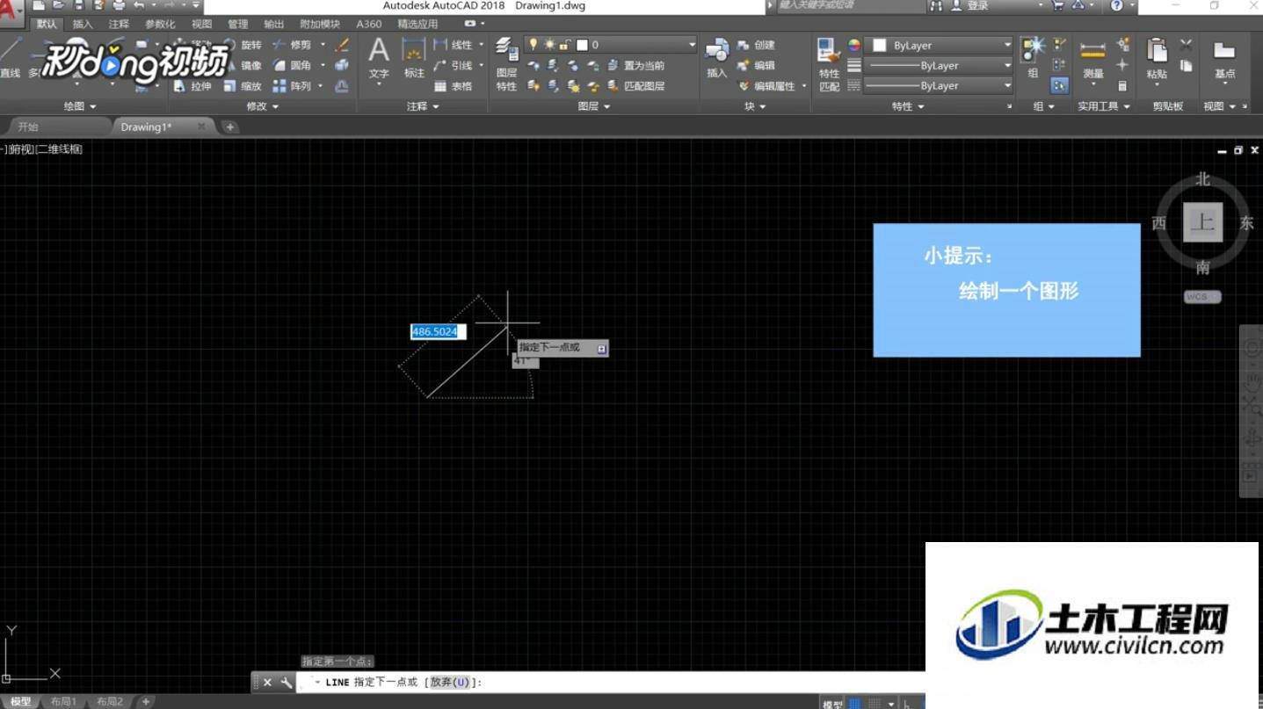Open the View (视图) ribbon tab
This screenshot has width=1263, height=709.
point(201,25)
